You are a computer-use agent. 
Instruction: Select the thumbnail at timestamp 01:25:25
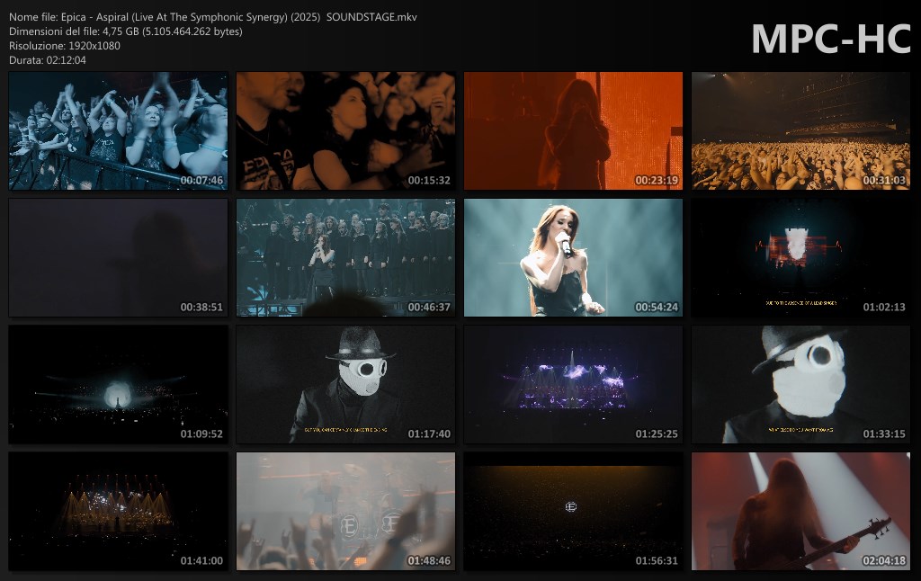(x=573, y=385)
